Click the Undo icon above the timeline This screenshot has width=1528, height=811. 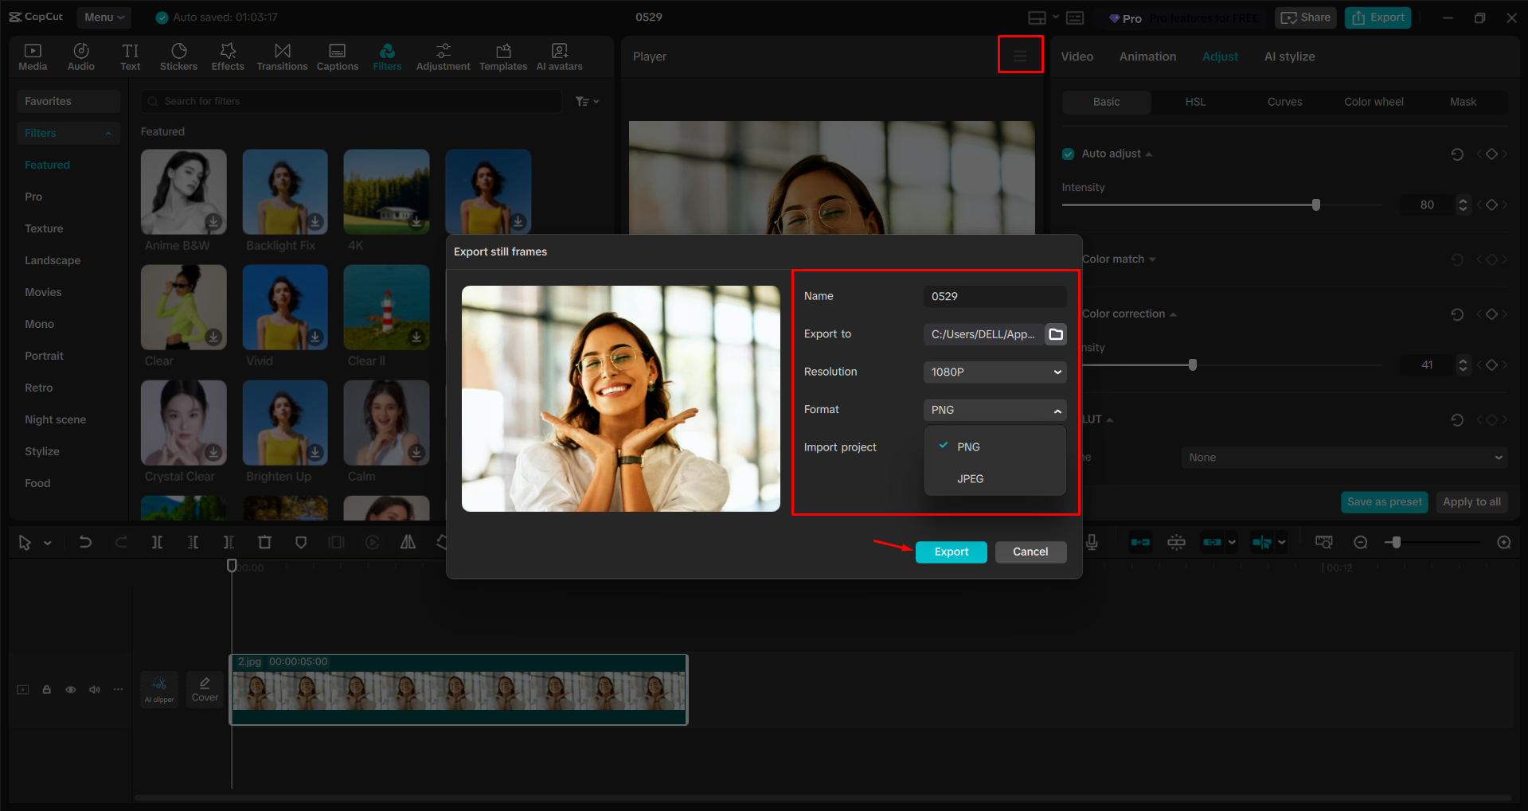pos(85,542)
